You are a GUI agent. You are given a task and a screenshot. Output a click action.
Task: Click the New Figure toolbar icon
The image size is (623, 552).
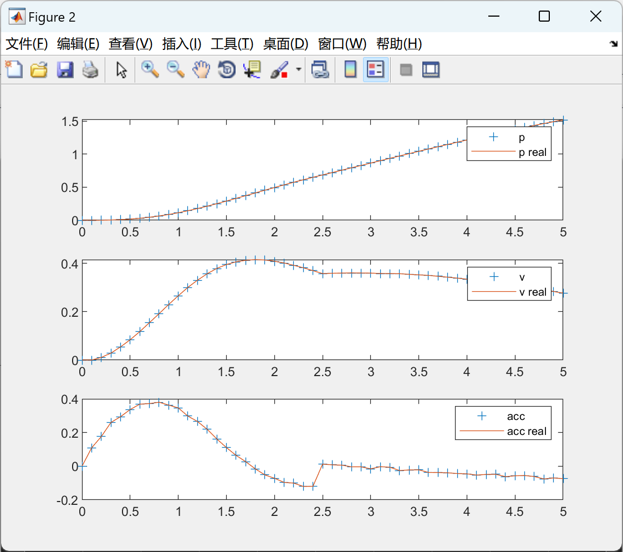click(14, 69)
